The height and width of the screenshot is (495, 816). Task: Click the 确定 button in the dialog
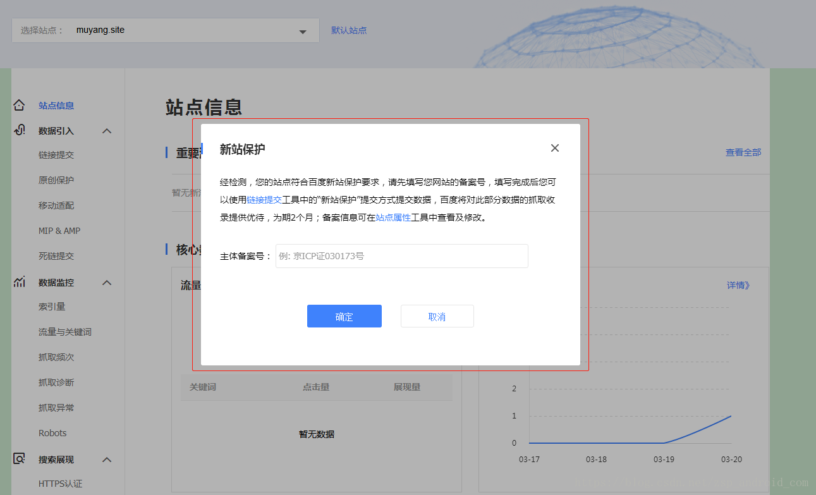[x=344, y=316]
